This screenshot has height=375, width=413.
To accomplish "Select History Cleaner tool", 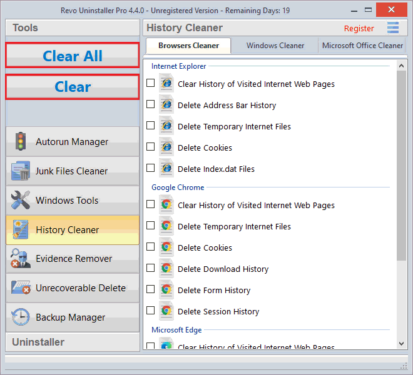I will (x=73, y=230).
